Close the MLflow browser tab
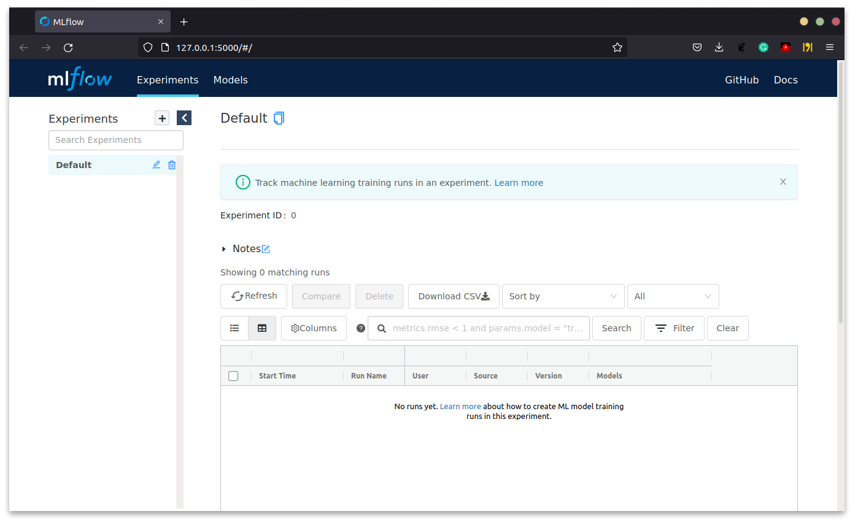This screenshot has height=530, width=858. point(161,21)
